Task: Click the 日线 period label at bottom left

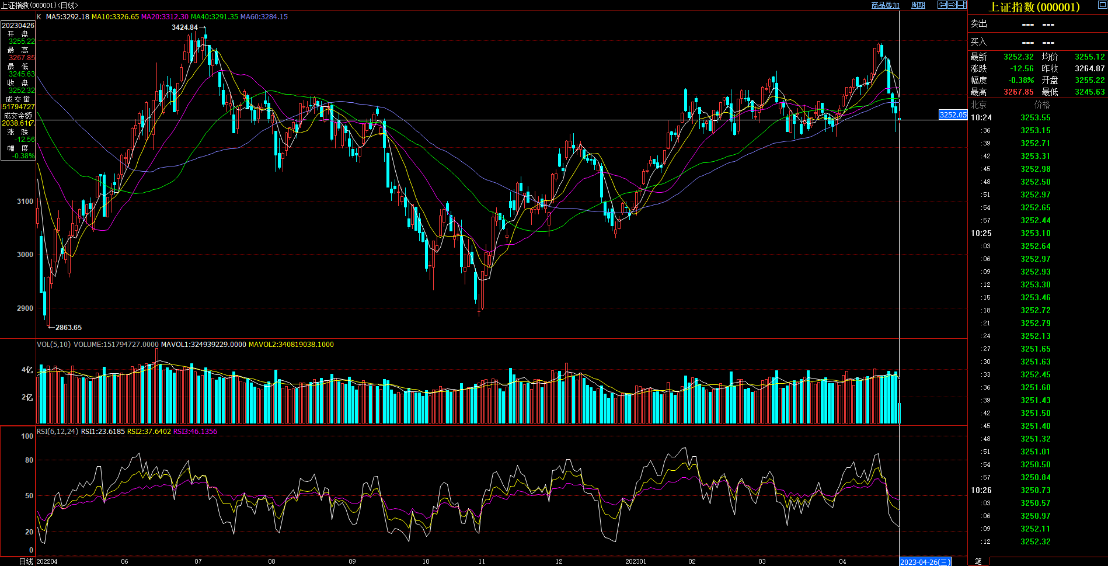Action: click(26, 561)
